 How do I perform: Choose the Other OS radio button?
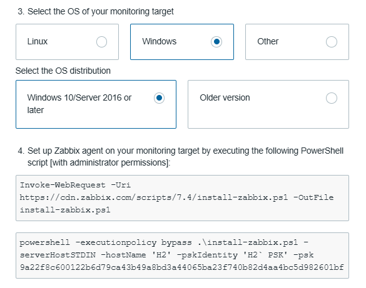click(x=332, y=42)
